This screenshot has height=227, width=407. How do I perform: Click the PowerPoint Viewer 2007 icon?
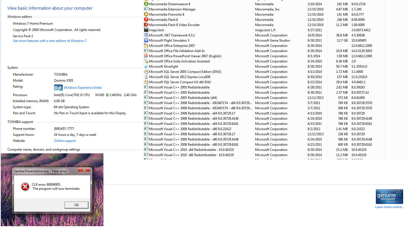[146, 56]
